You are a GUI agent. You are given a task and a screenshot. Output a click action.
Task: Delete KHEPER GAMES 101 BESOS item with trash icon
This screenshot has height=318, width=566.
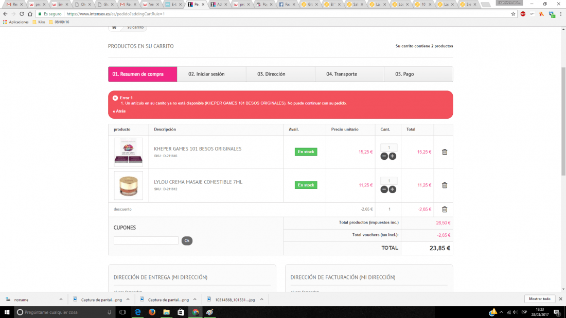point(445,152)
